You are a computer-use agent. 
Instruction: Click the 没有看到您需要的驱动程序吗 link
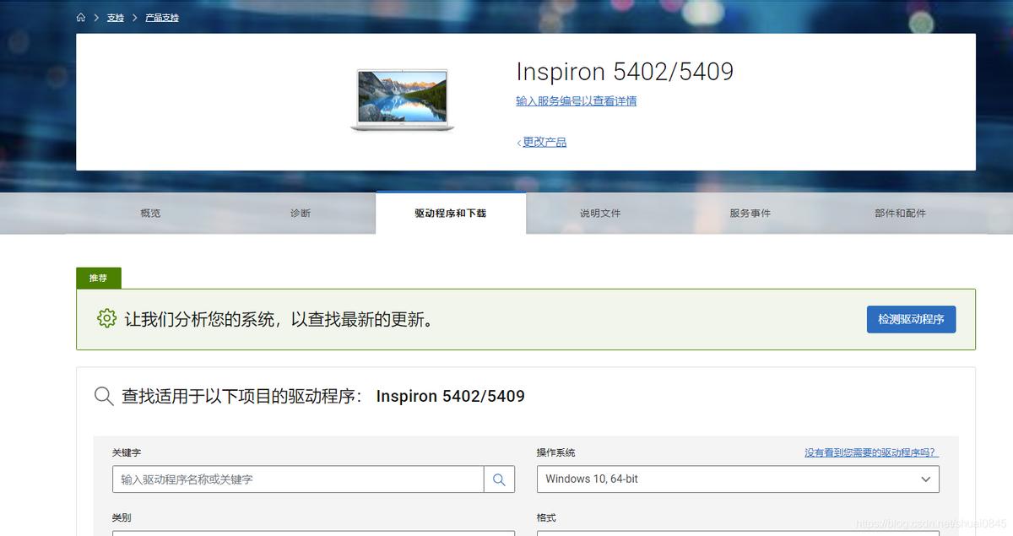(x=869, y=452)
